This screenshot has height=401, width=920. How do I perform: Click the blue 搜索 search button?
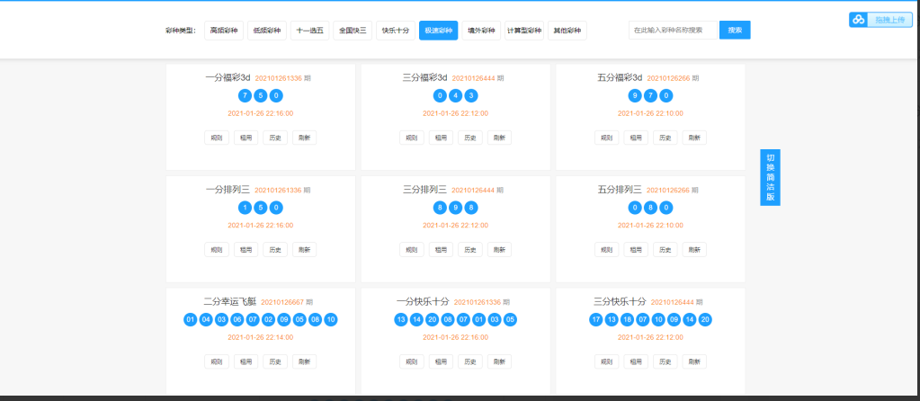[735, 30]
